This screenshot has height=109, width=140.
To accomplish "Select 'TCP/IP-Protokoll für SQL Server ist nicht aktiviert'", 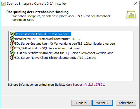I will pos(48,48).
